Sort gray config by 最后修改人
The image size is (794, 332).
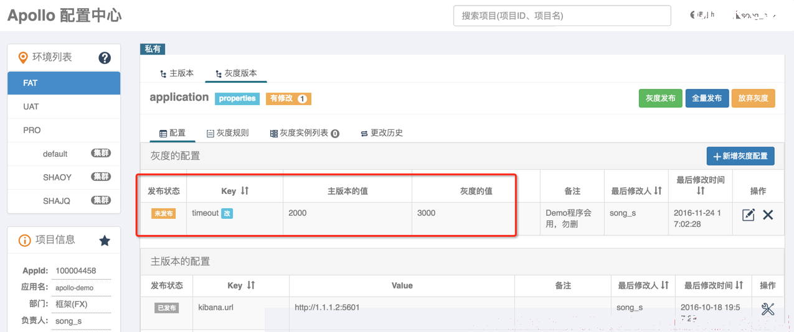pyautogui.click(x=658, y=190)
